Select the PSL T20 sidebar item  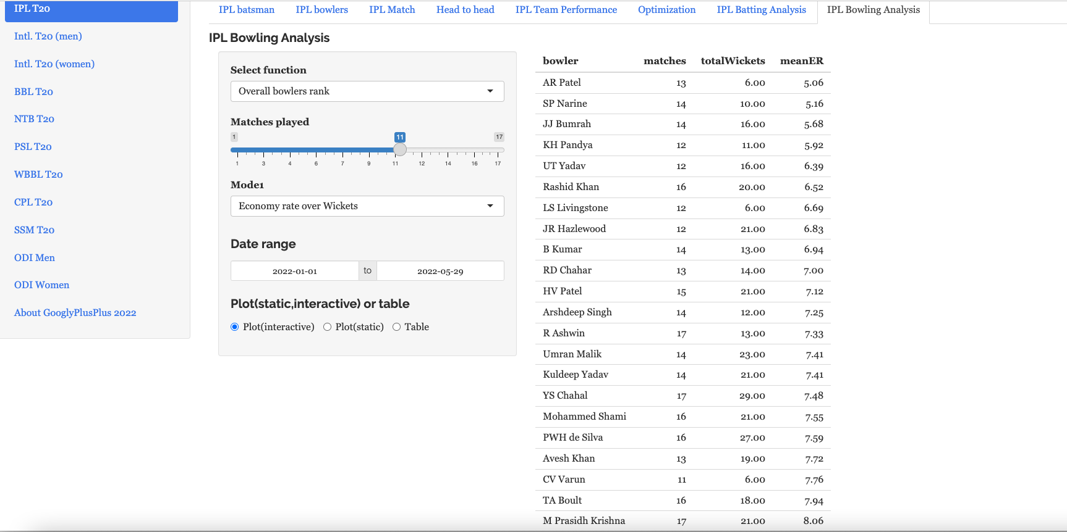coord(33,147)
